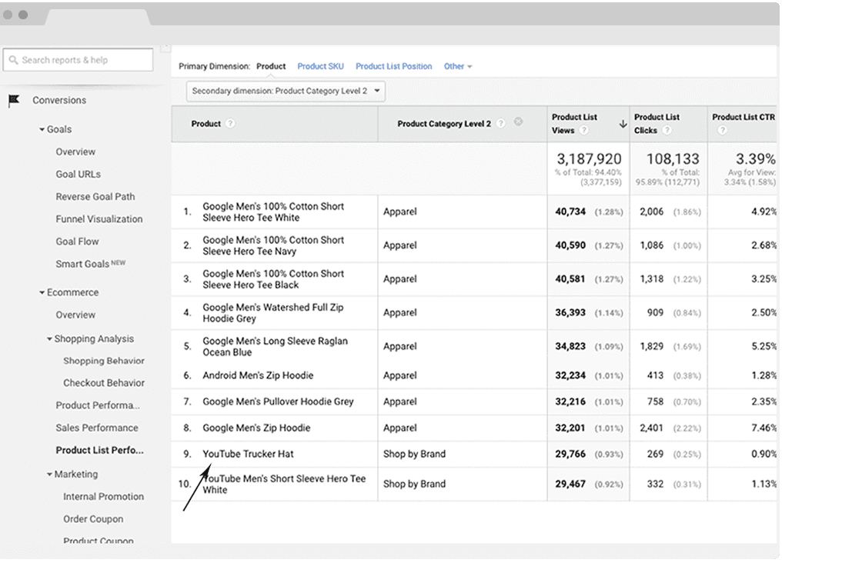Viewport: 842px width, 563px height.
Task: Sort by Product List CTR column
Action: coord(743,117)
